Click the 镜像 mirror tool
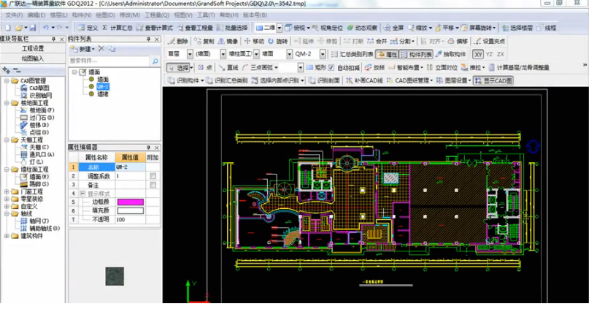The height and width of the screenshot is (320, 589). pos(228,41)
